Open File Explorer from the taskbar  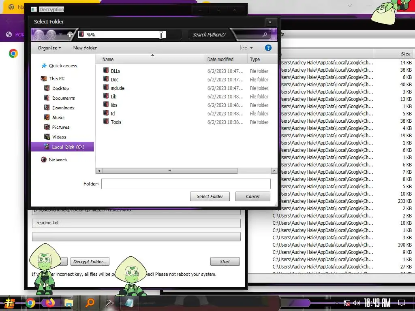[x=68, y=303]
